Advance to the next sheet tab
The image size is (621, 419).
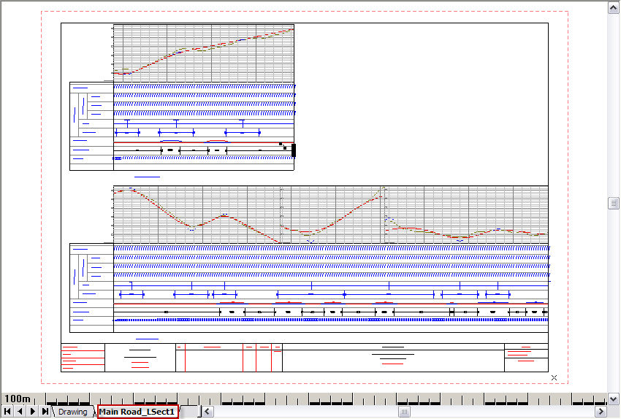tap(32, 412)
